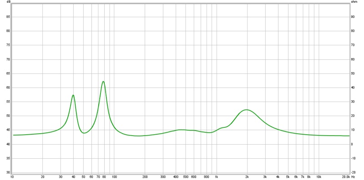Click the "dB" unit label on the left axis
Viewport: 364px width, 180px height.
click(9, 2)
